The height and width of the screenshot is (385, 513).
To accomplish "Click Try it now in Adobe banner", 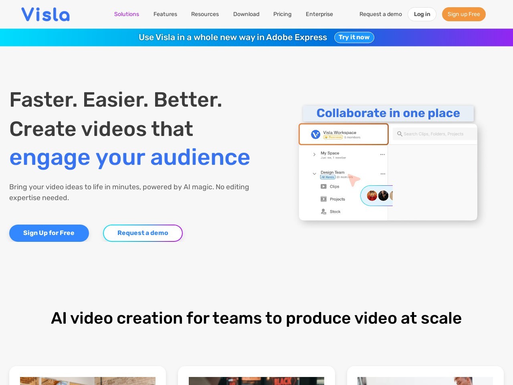I will 354,37.
